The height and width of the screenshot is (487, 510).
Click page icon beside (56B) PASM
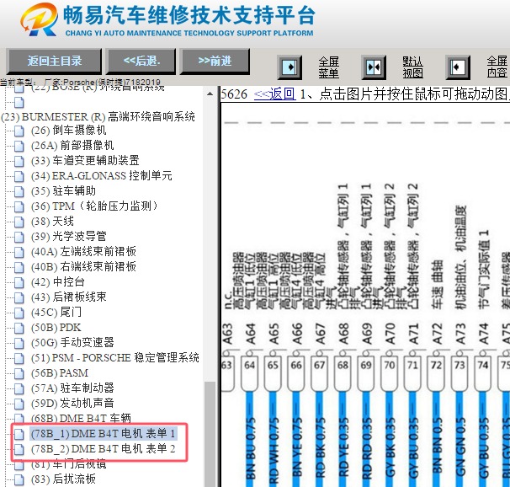click(x=19, y=373)
